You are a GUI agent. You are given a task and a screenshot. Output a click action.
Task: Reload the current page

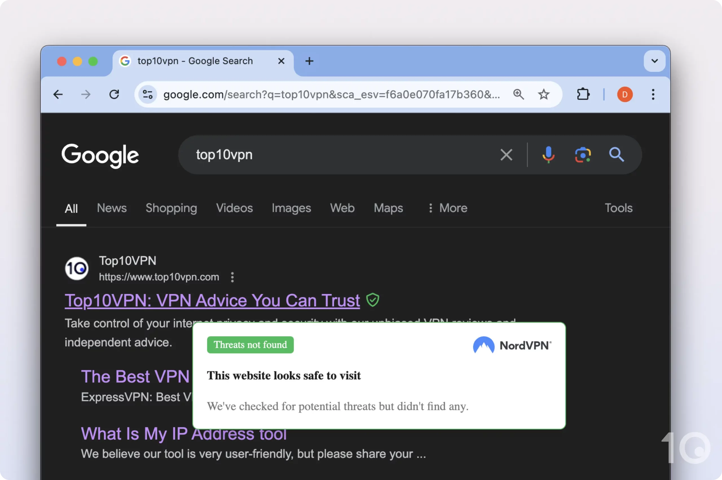click(114, 94)
